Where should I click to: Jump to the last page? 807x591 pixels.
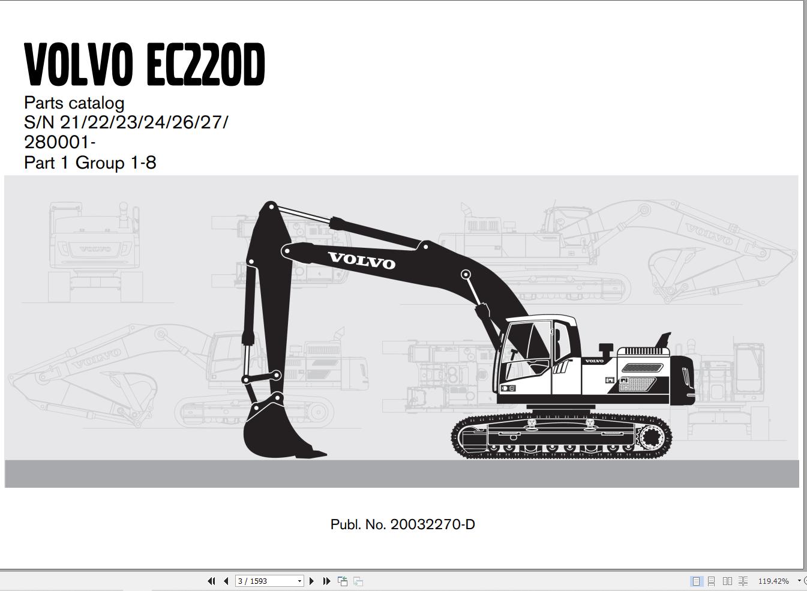326,581
